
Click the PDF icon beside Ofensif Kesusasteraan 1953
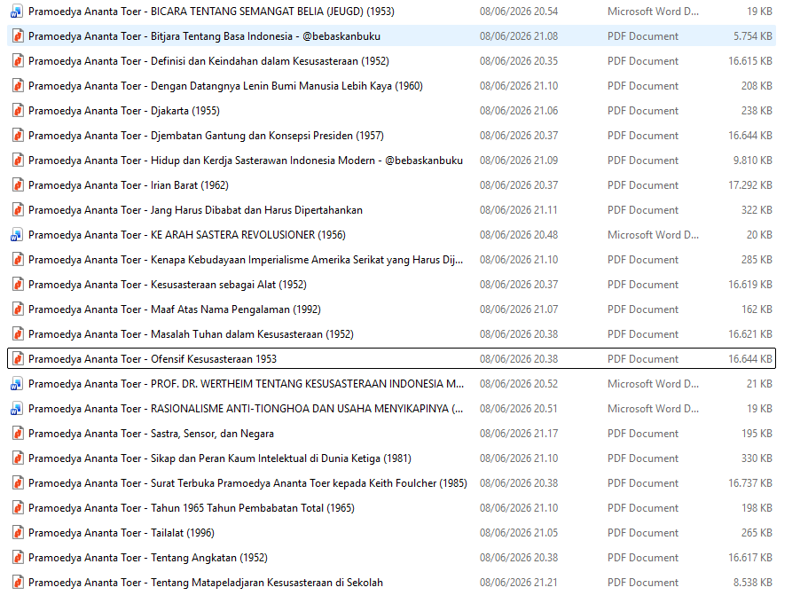(x=18, y=359)
